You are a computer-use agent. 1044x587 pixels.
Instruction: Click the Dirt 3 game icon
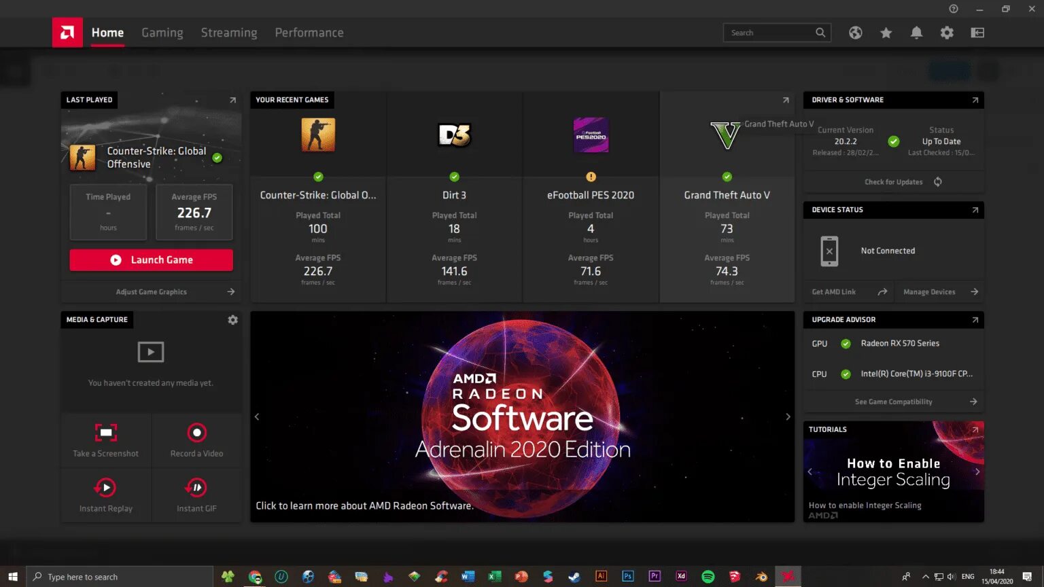coord(455,135)
